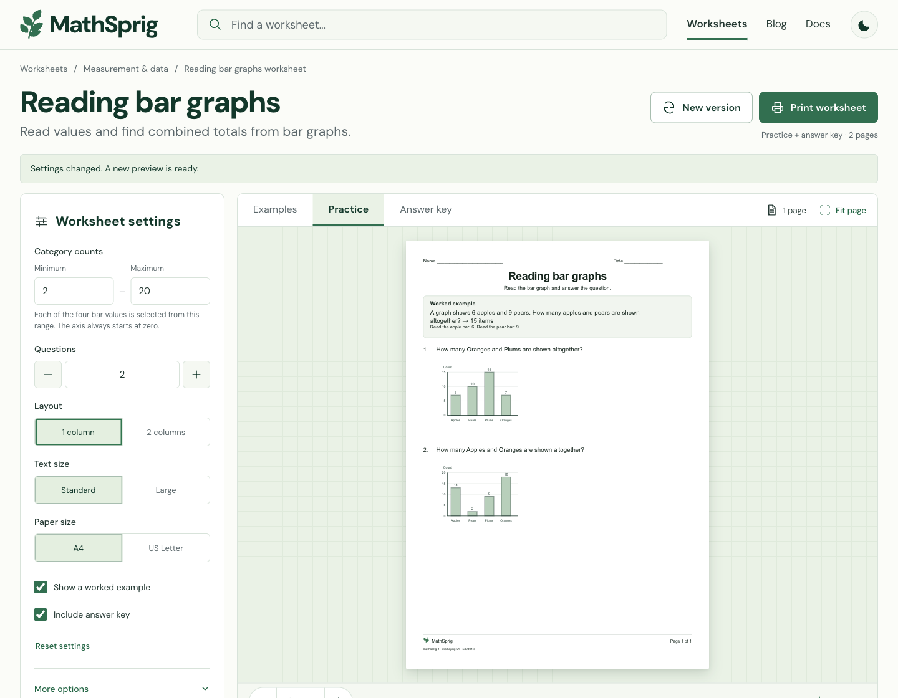The width and height of the screenshot is (898, 698).
Task: Click the worksheet preview page thumbnail
Action: (x=558, y=455)
